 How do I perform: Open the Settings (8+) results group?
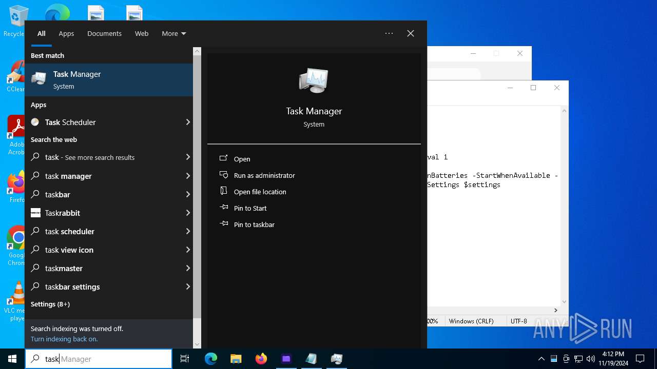coord(50,304)
